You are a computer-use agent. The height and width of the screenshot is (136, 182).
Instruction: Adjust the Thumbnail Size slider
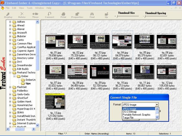117,16
